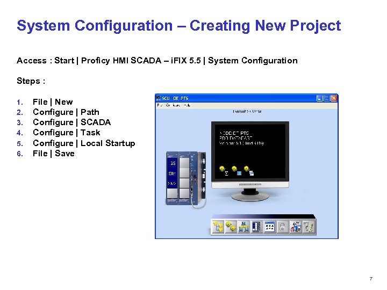This screenshot has width=387, height=290.
Task: Open the Help menu in SCU window
Action: (187, 105)
